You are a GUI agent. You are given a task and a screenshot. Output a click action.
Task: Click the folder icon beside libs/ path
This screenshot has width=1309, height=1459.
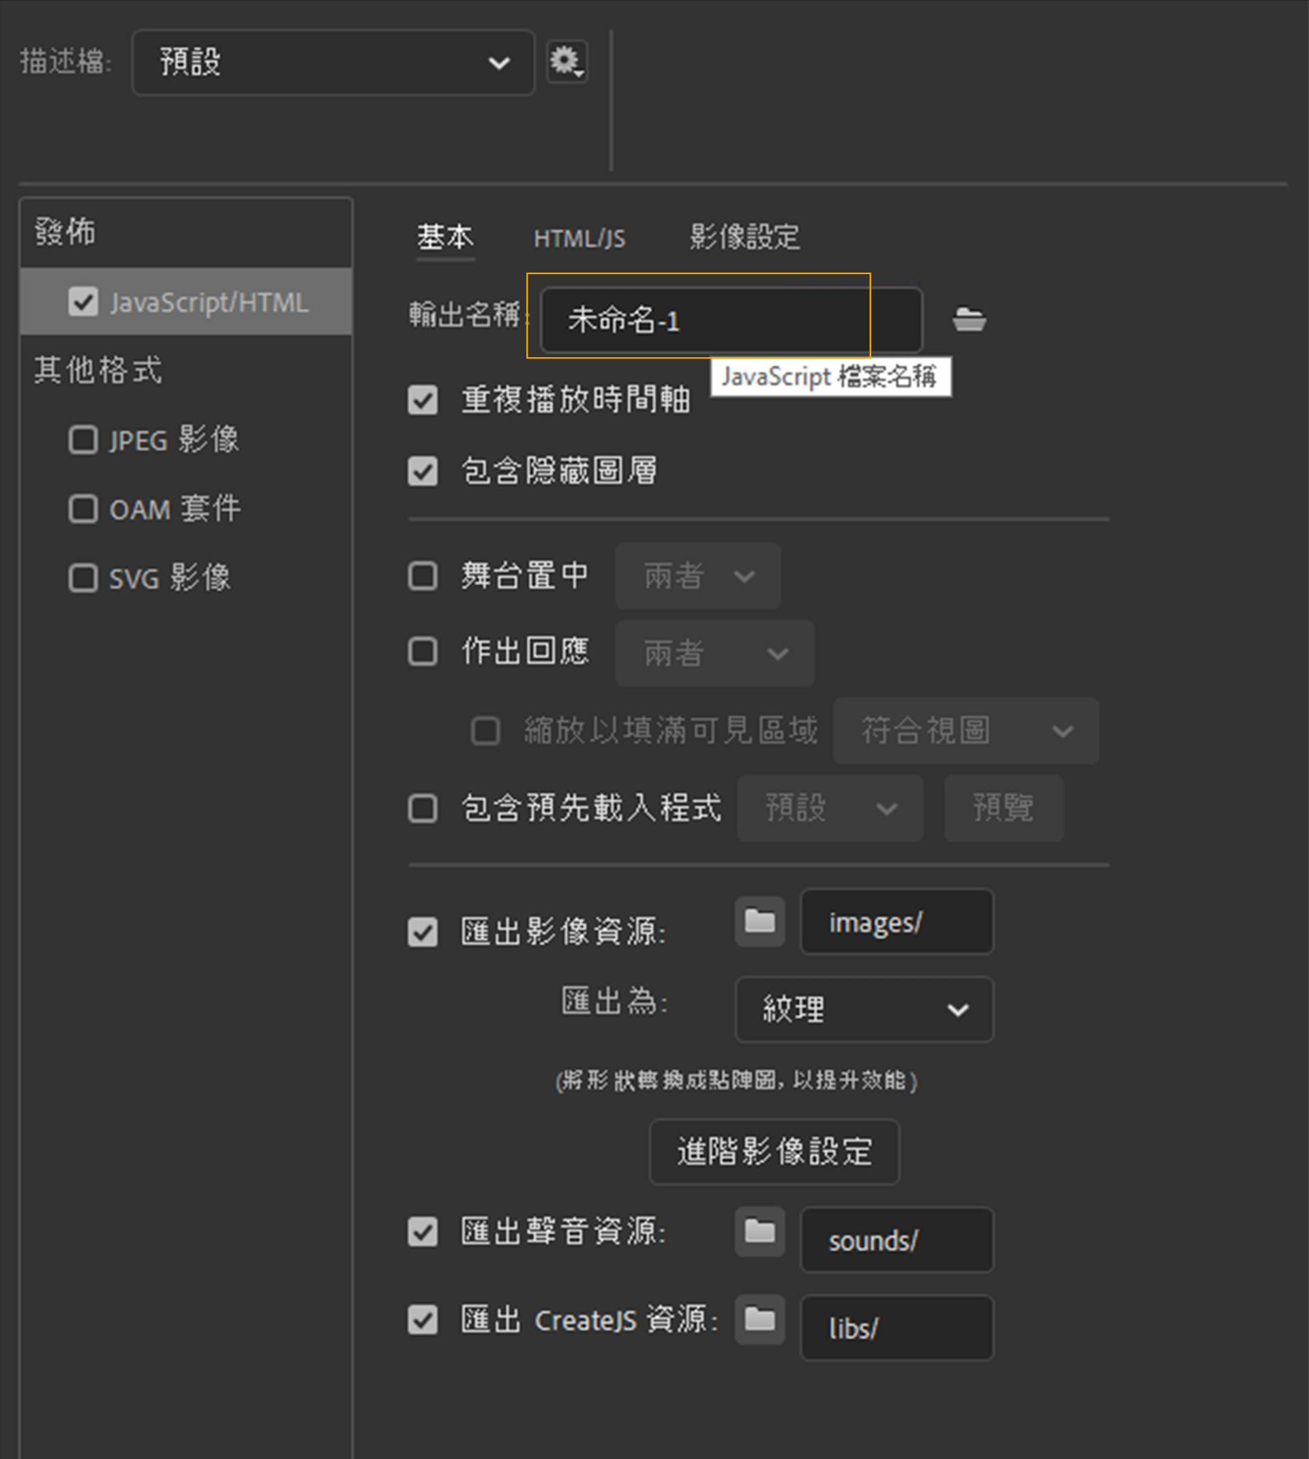pyautogui.click(x=759, y=1319)
